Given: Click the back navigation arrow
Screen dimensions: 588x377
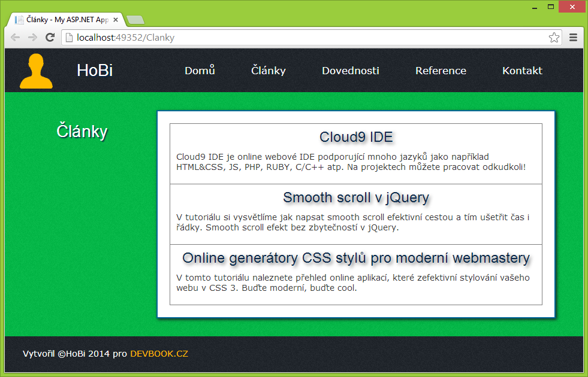Looking at the screenshot, I should 15,37.
